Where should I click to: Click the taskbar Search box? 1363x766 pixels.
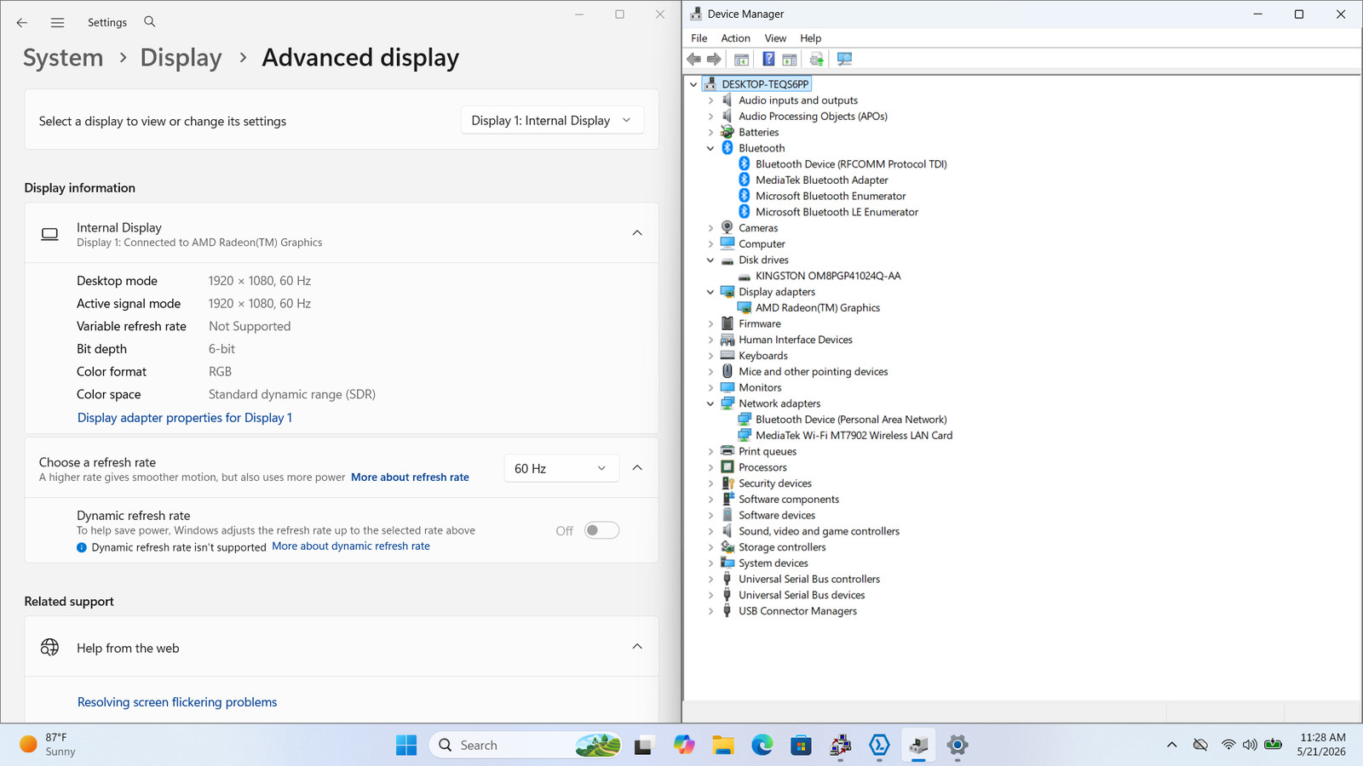pos(526,746)
